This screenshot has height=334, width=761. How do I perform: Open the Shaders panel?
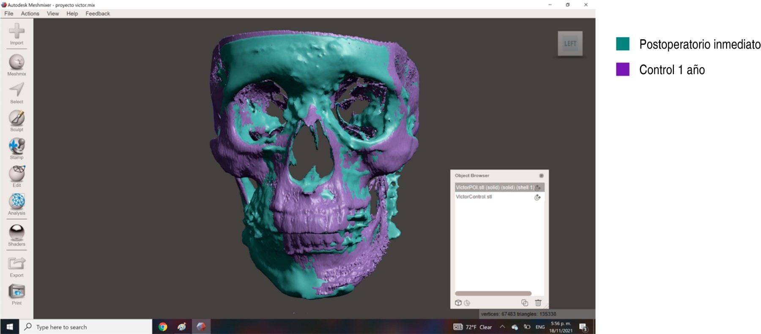pos(16,233)
